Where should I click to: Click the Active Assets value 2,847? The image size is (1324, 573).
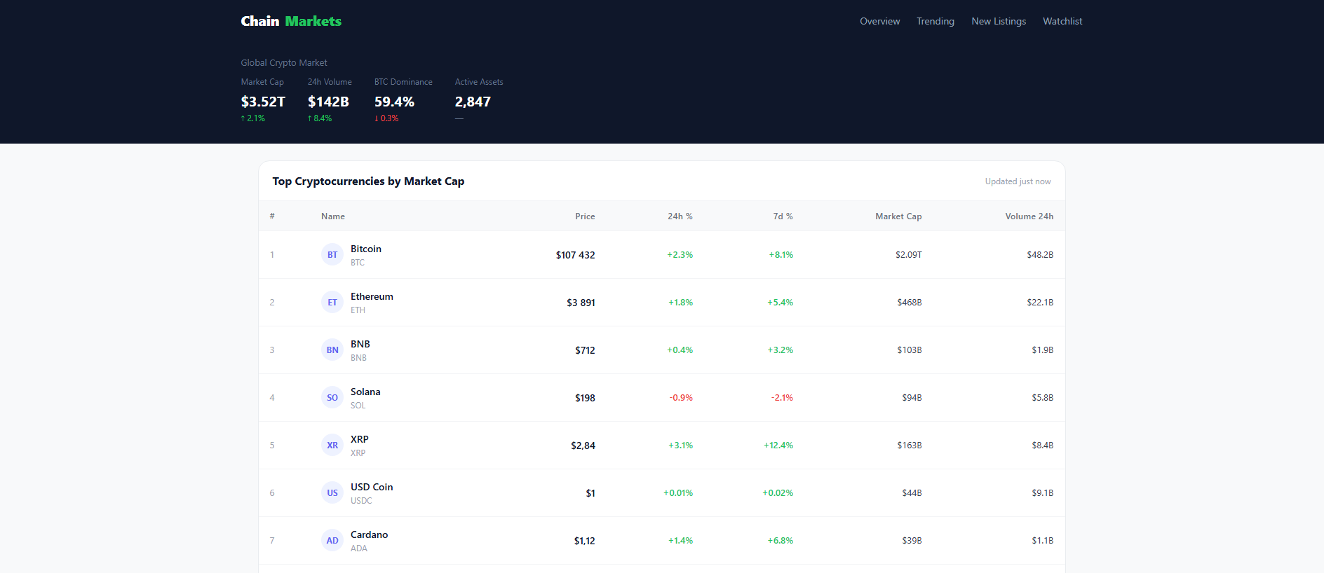[473, 102]
